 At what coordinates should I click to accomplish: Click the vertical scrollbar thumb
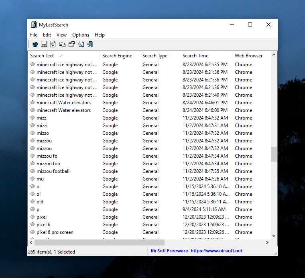pos(274,154)
